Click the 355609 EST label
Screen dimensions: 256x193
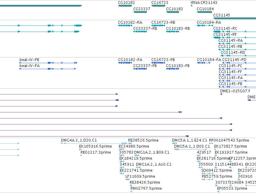(x=205, y=165)
